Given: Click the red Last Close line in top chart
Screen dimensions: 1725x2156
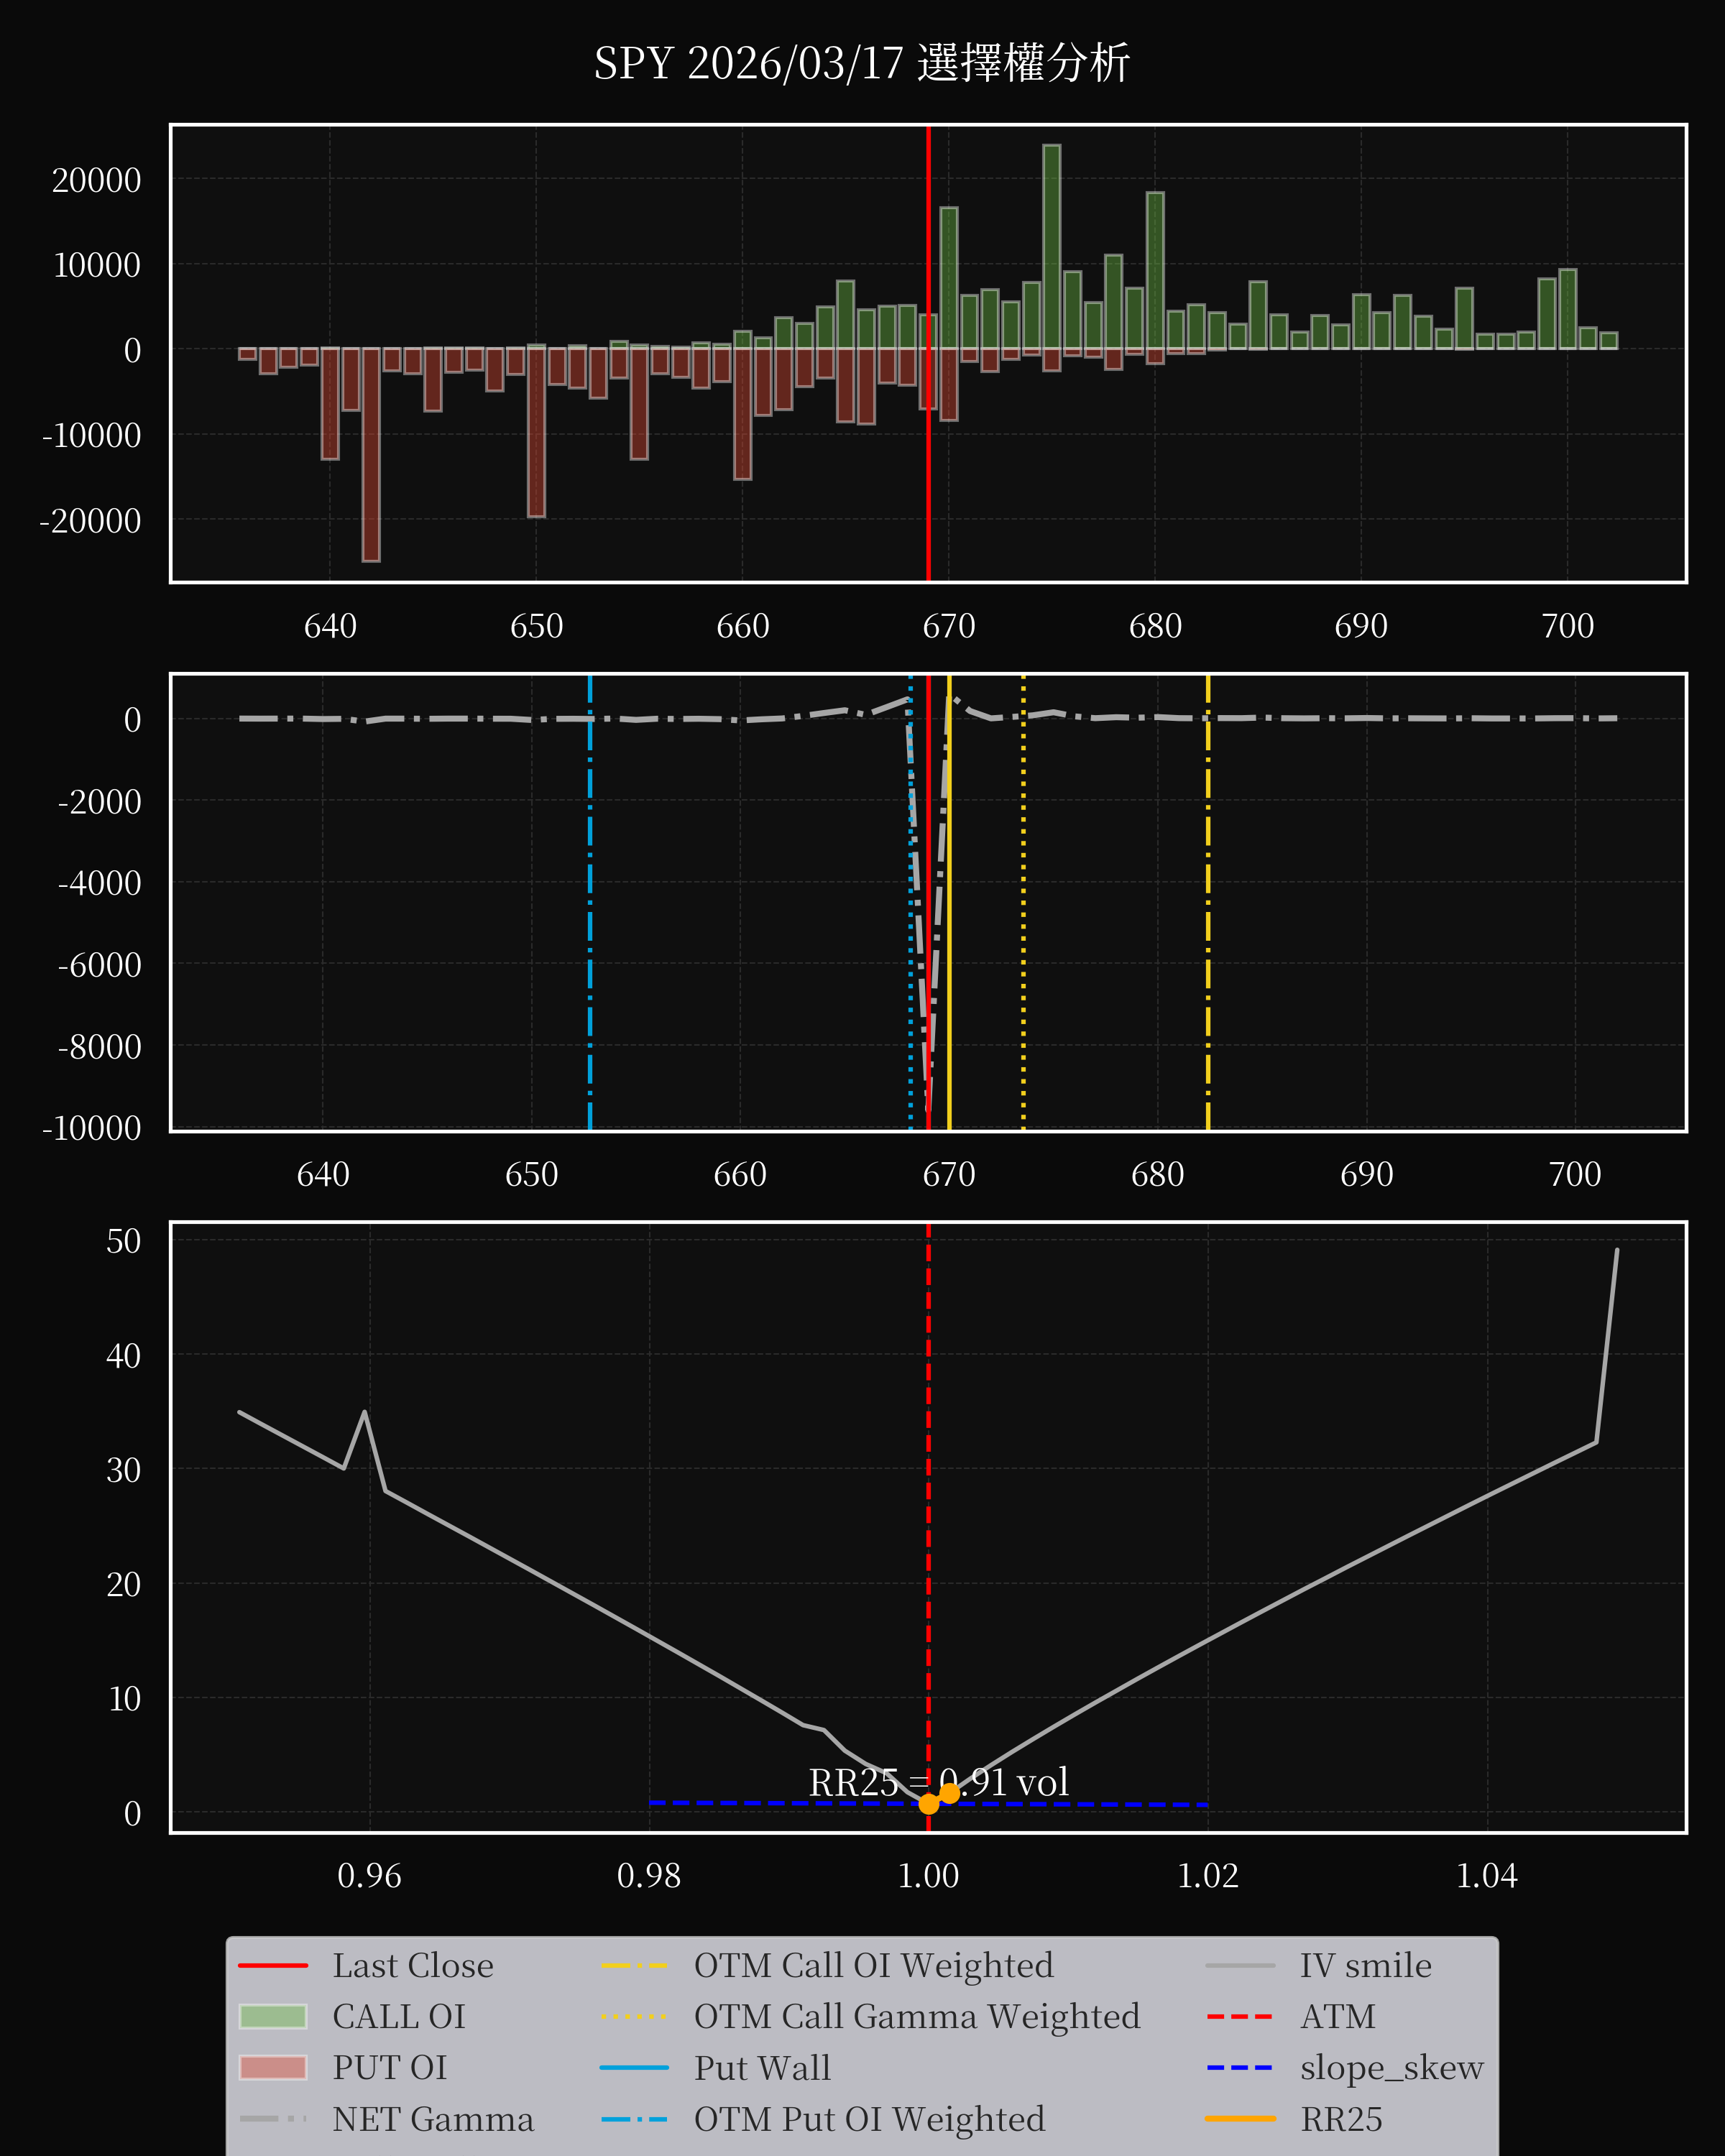Looking at the screenshot, I should pos(928,353).
